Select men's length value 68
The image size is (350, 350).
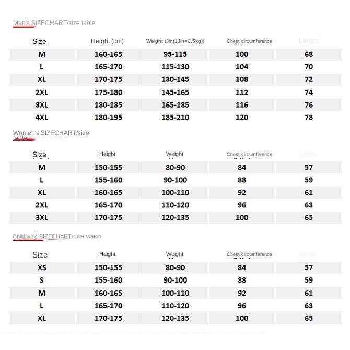tap(309, 54)
